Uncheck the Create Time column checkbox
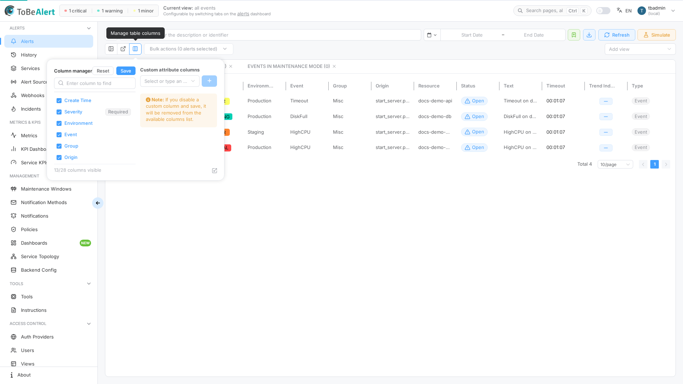Screen dimensions: 683x384 59,101
